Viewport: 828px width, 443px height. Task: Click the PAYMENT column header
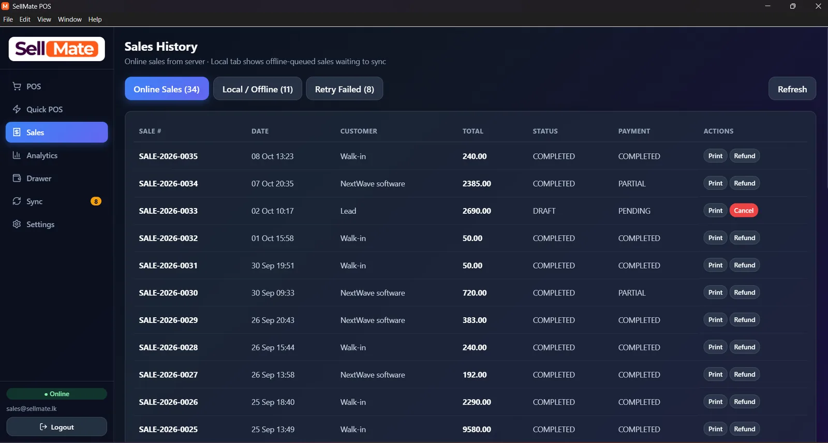634,131
